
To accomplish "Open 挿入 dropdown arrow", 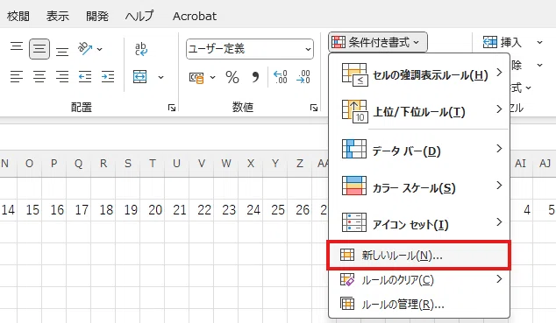I will pyautogui.click(x=539, y=42).
